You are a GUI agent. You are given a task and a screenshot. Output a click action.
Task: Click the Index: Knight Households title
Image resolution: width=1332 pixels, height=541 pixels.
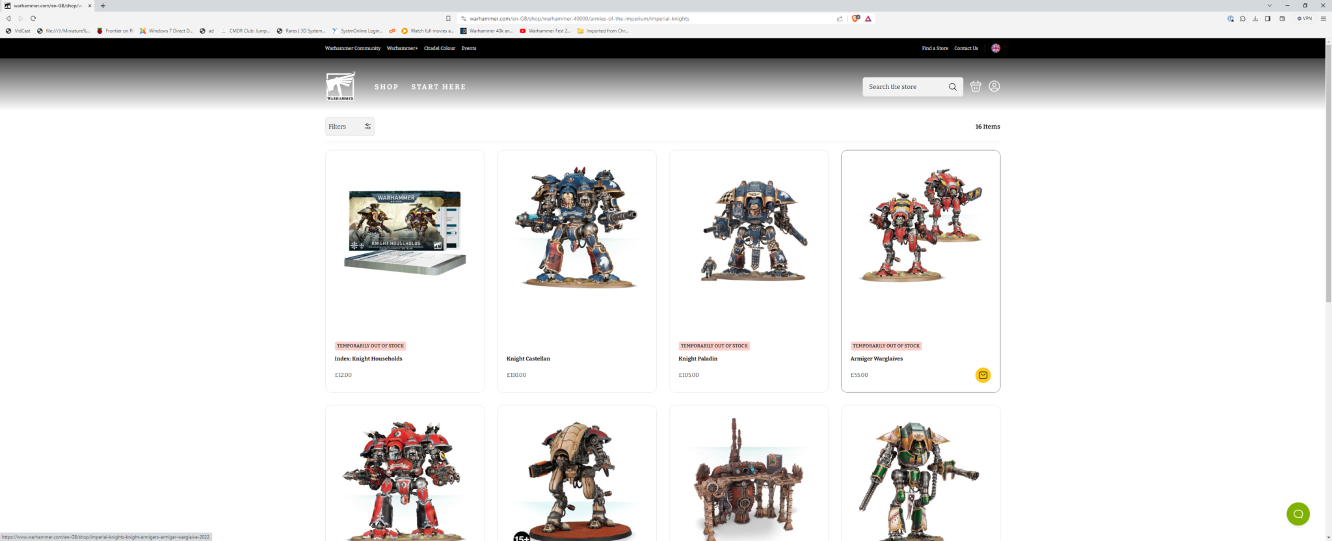click(x=368, y=359)
